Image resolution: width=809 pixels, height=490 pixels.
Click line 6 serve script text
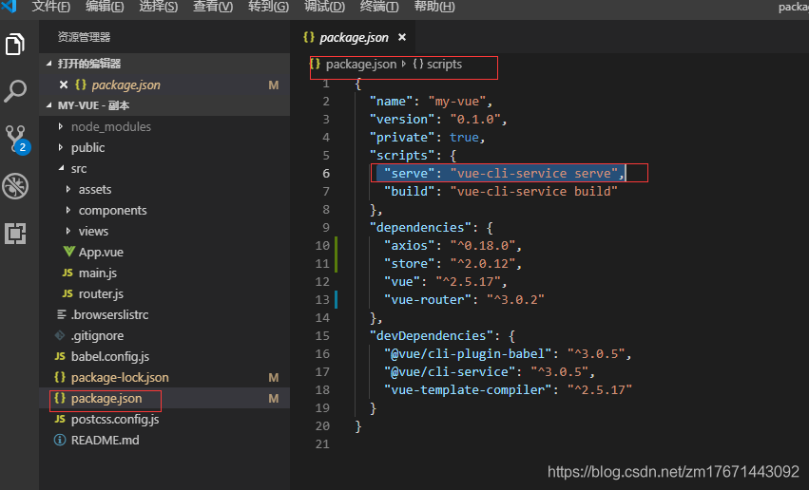click(501, 173)
